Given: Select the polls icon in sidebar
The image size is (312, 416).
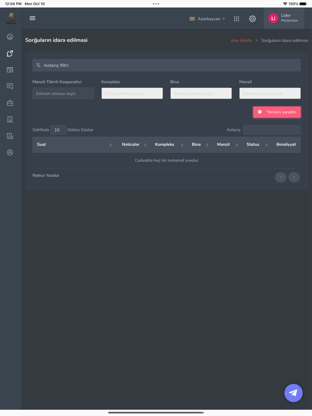Looking at the screenshot, I should [10, 53].
